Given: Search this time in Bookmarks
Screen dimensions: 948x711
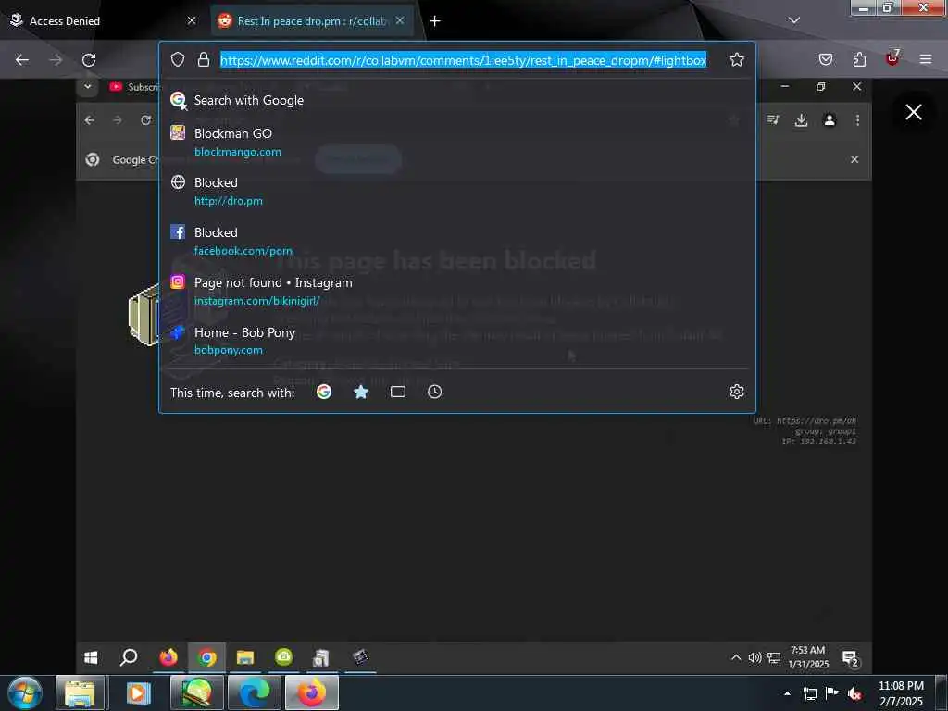Looking at the screenshot, I should pos(361,392).
